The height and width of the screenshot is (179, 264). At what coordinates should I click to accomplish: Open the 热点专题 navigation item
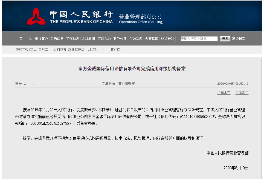(167, 39)
